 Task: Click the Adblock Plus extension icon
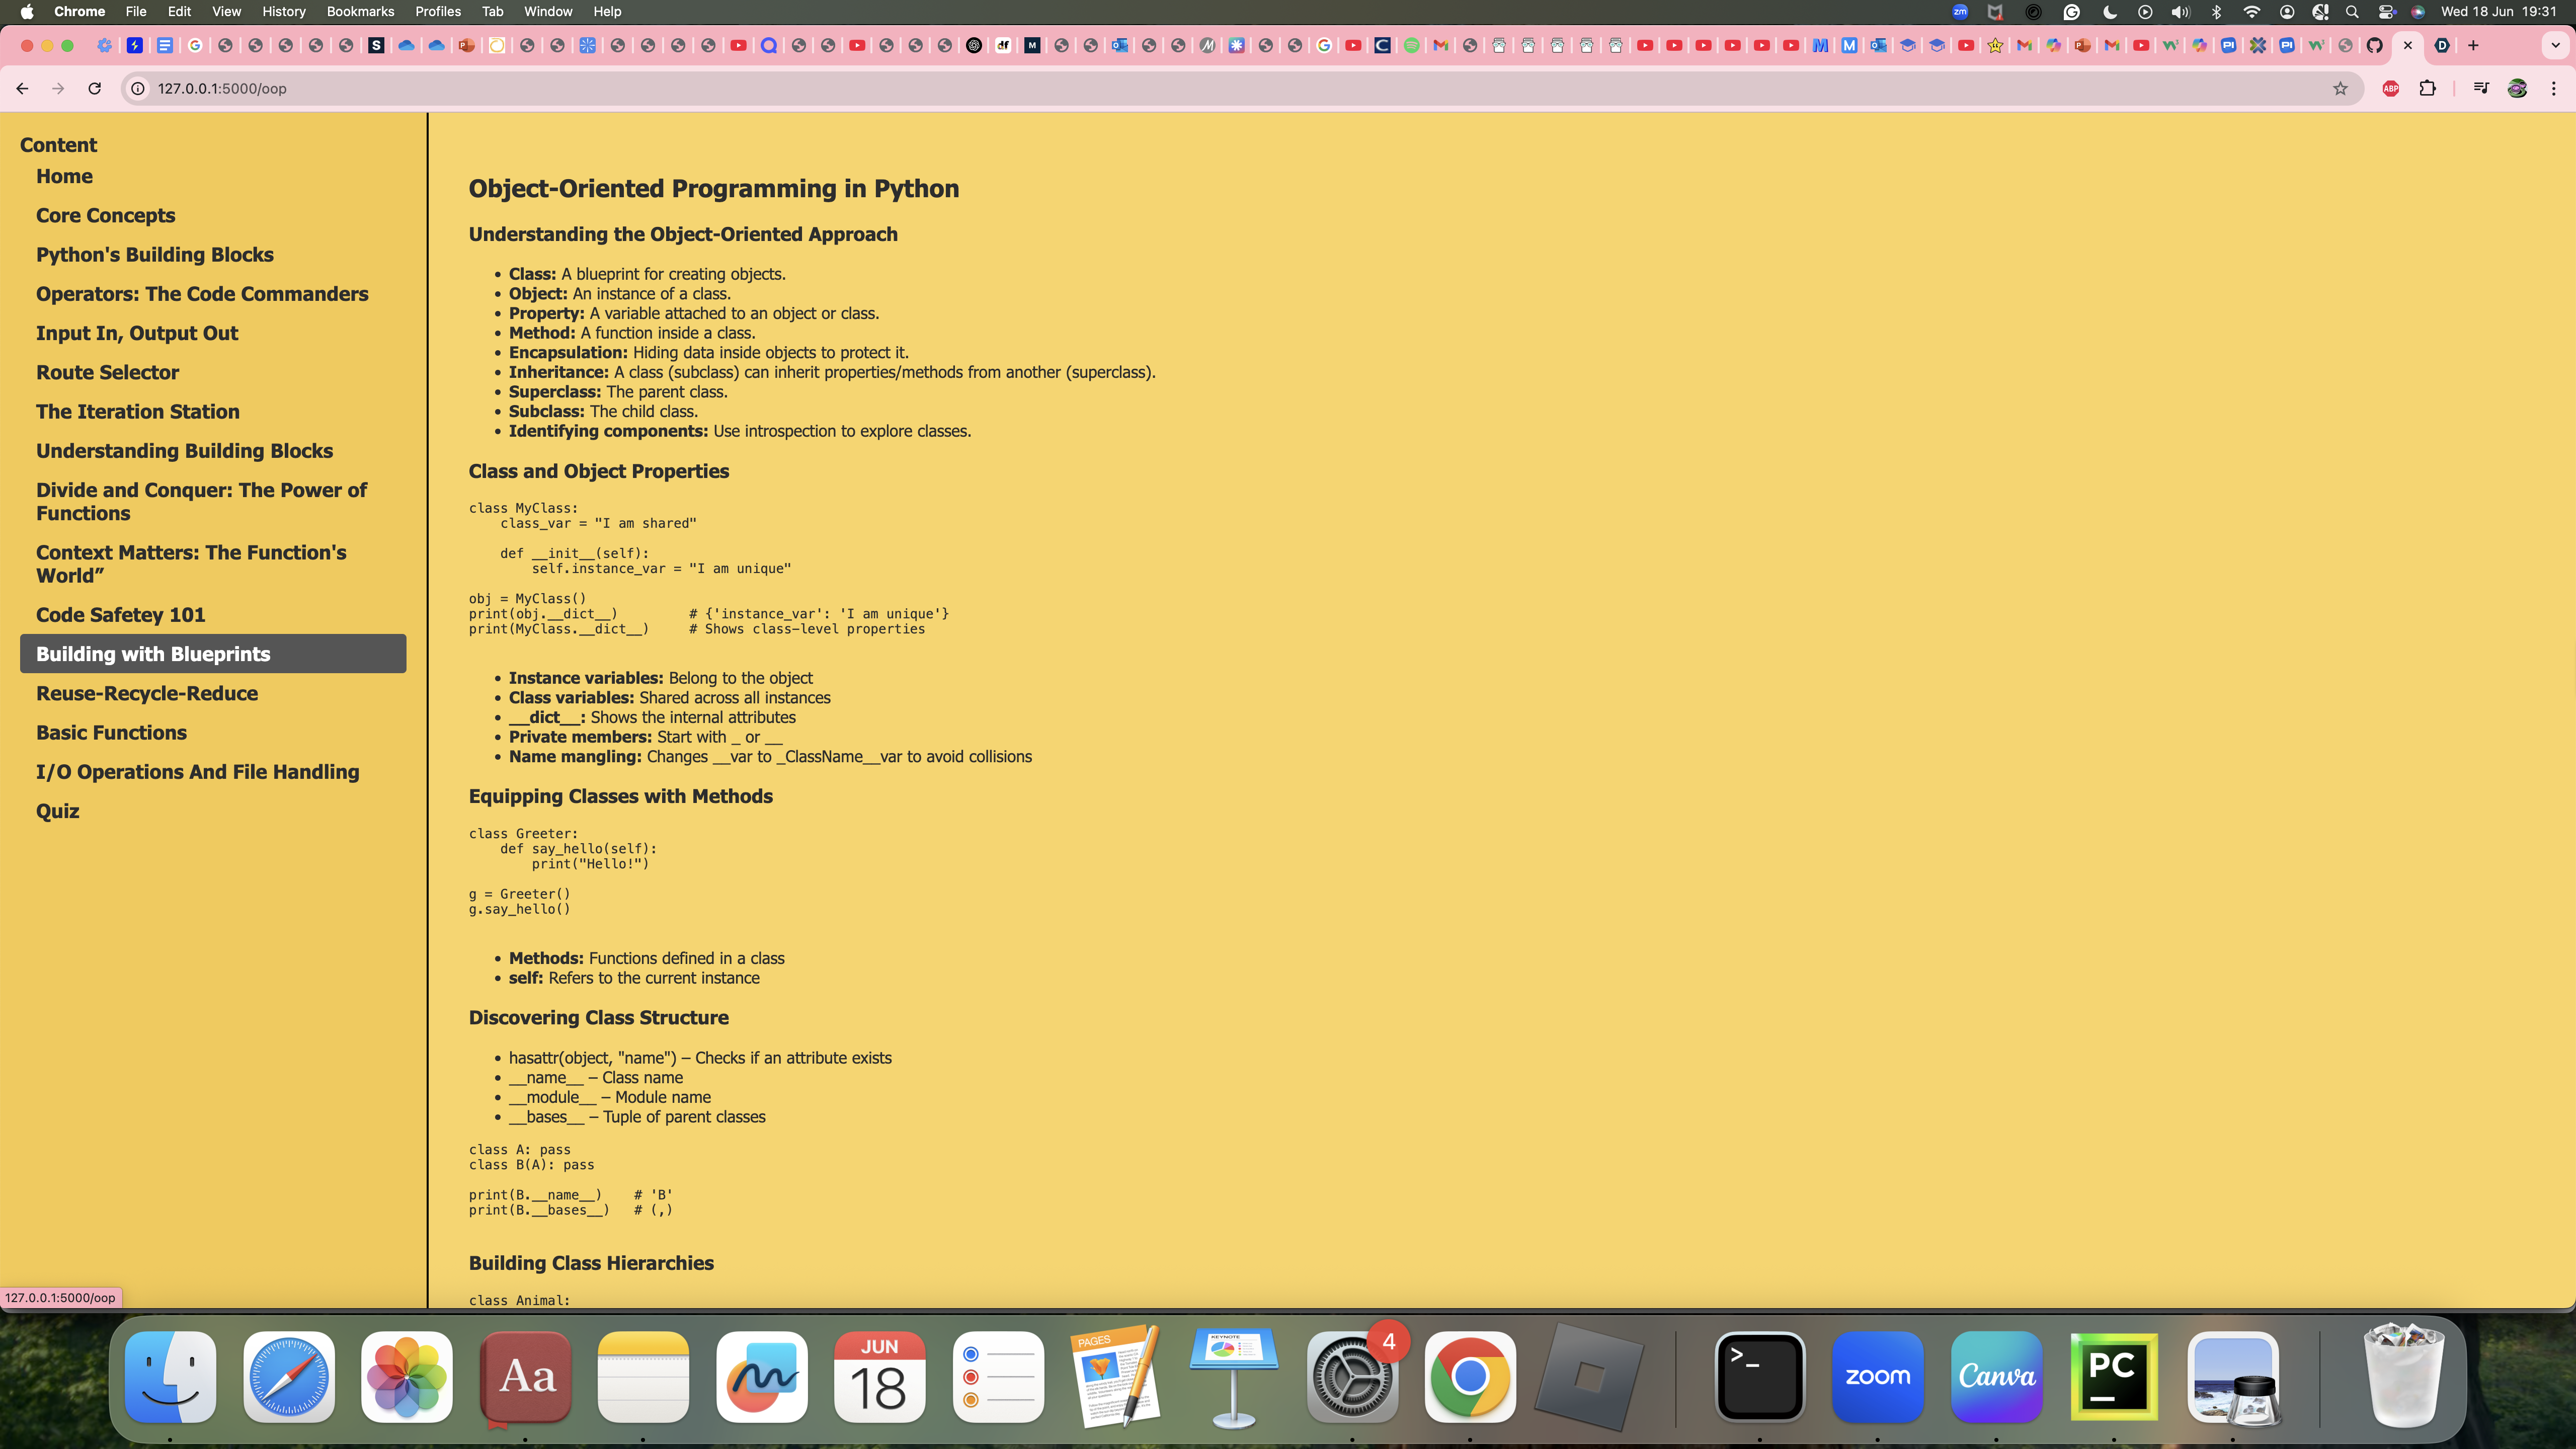(2391, 88)
